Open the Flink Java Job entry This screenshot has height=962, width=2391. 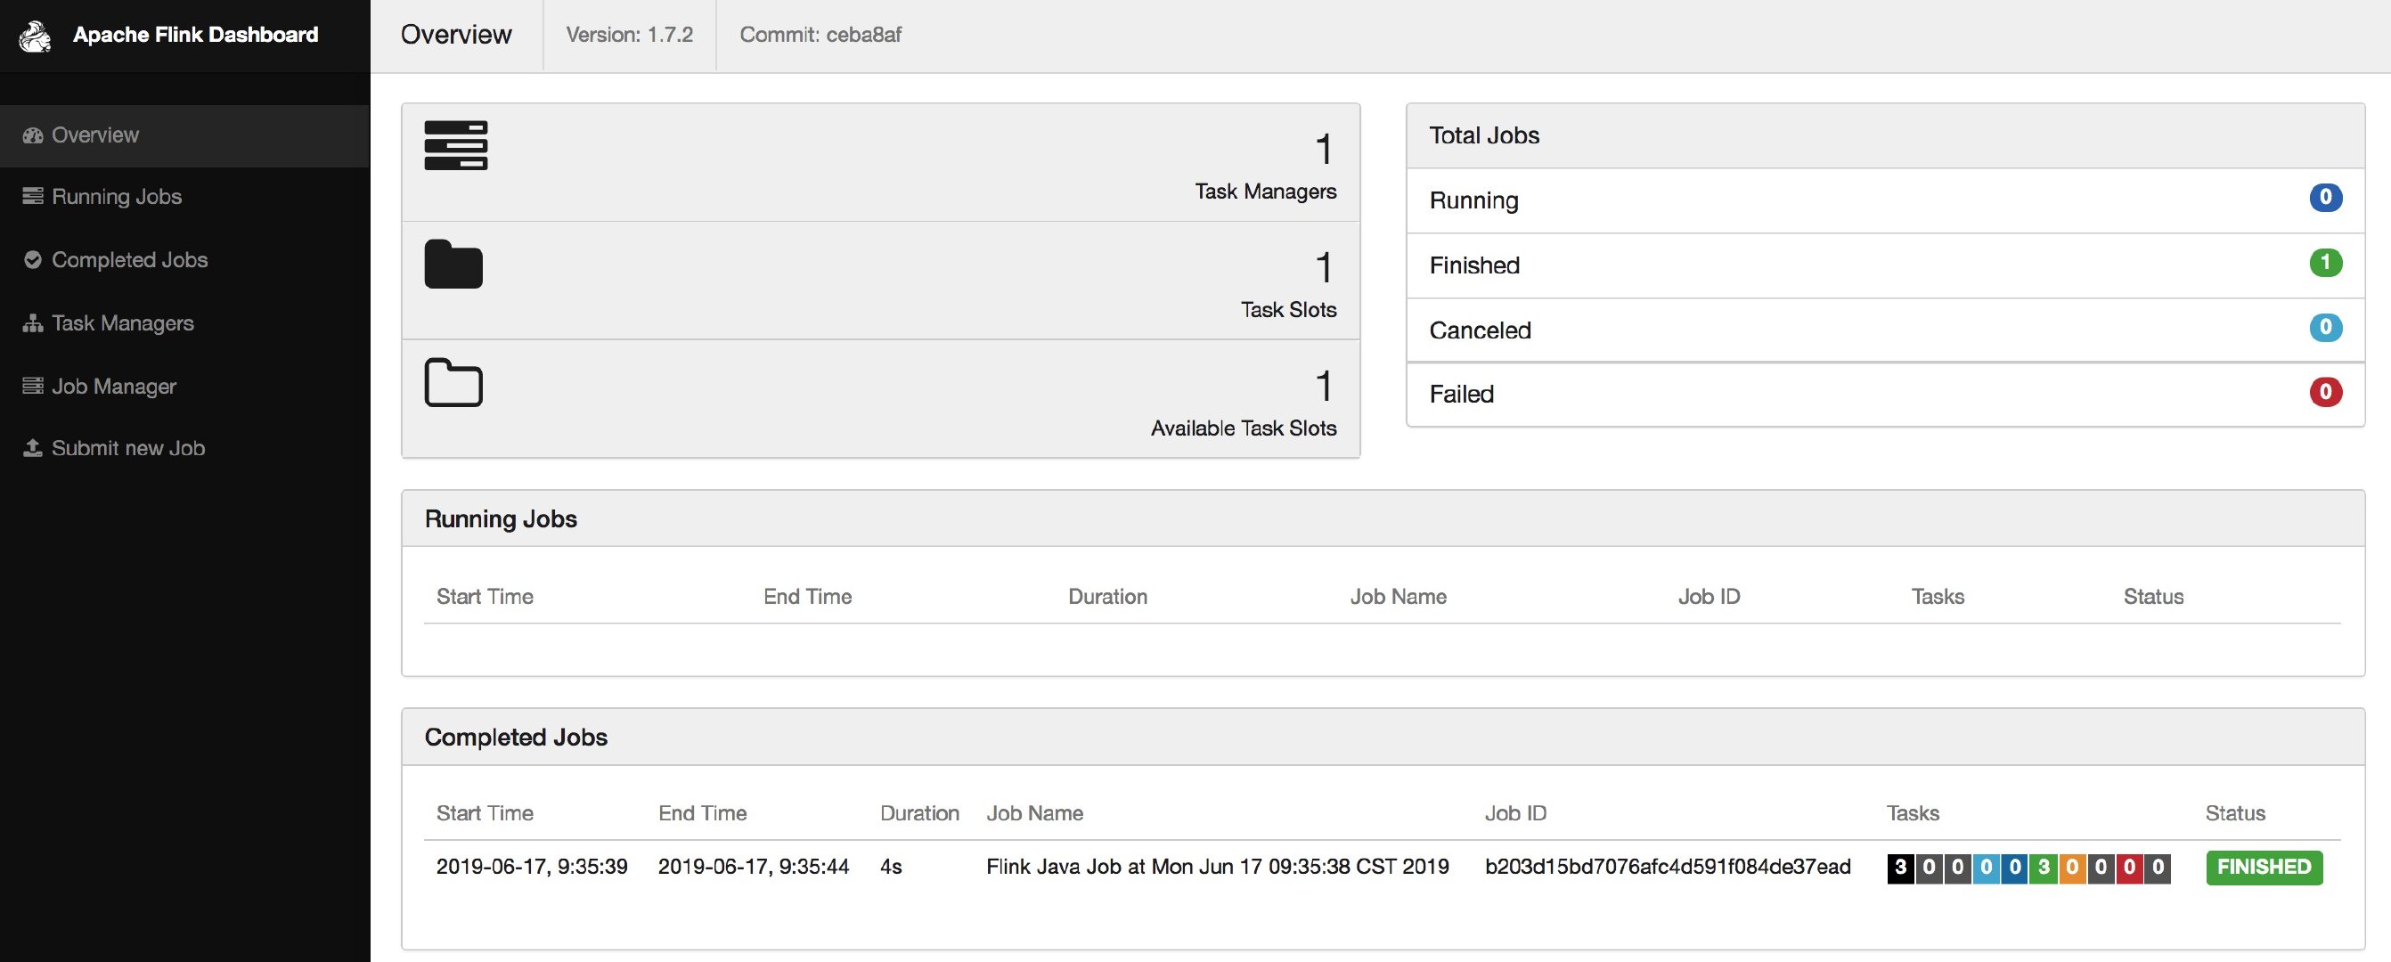click(1217, 867)
